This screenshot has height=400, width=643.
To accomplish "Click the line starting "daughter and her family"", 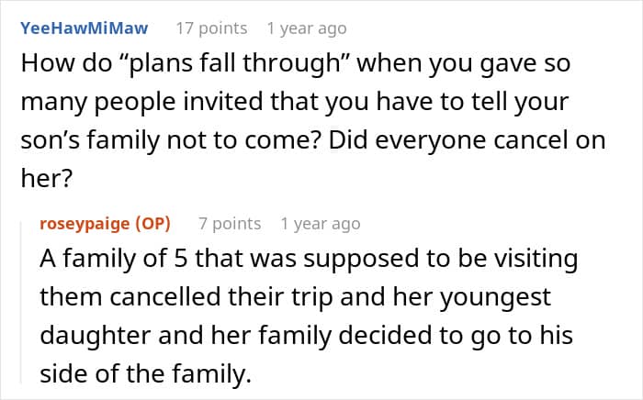I will click(x=306, y=337).
